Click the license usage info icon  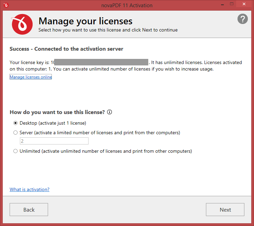(x=109, y=112)
